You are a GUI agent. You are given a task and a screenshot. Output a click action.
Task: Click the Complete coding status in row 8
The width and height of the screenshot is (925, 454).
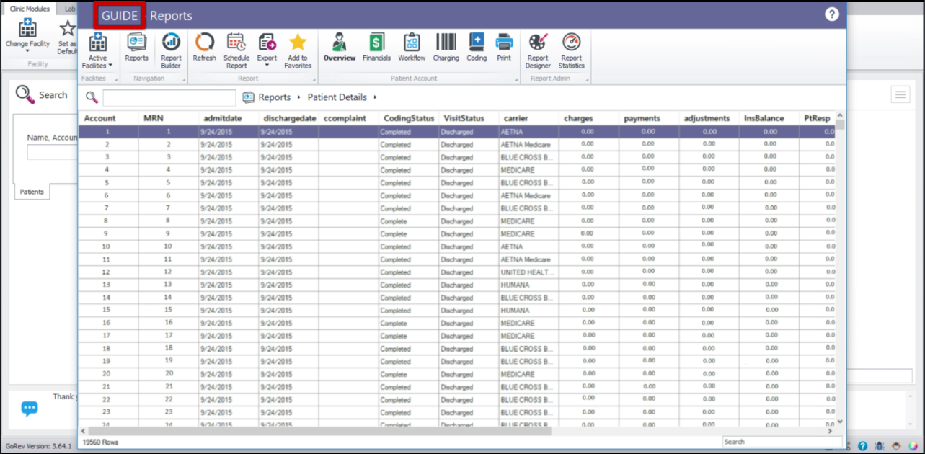(x=409, y=221)
